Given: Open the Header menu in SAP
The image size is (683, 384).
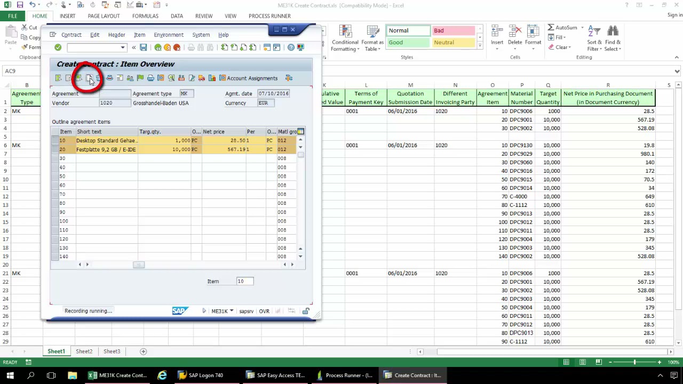Looking at the screenshot, I should tap(116, 35).
